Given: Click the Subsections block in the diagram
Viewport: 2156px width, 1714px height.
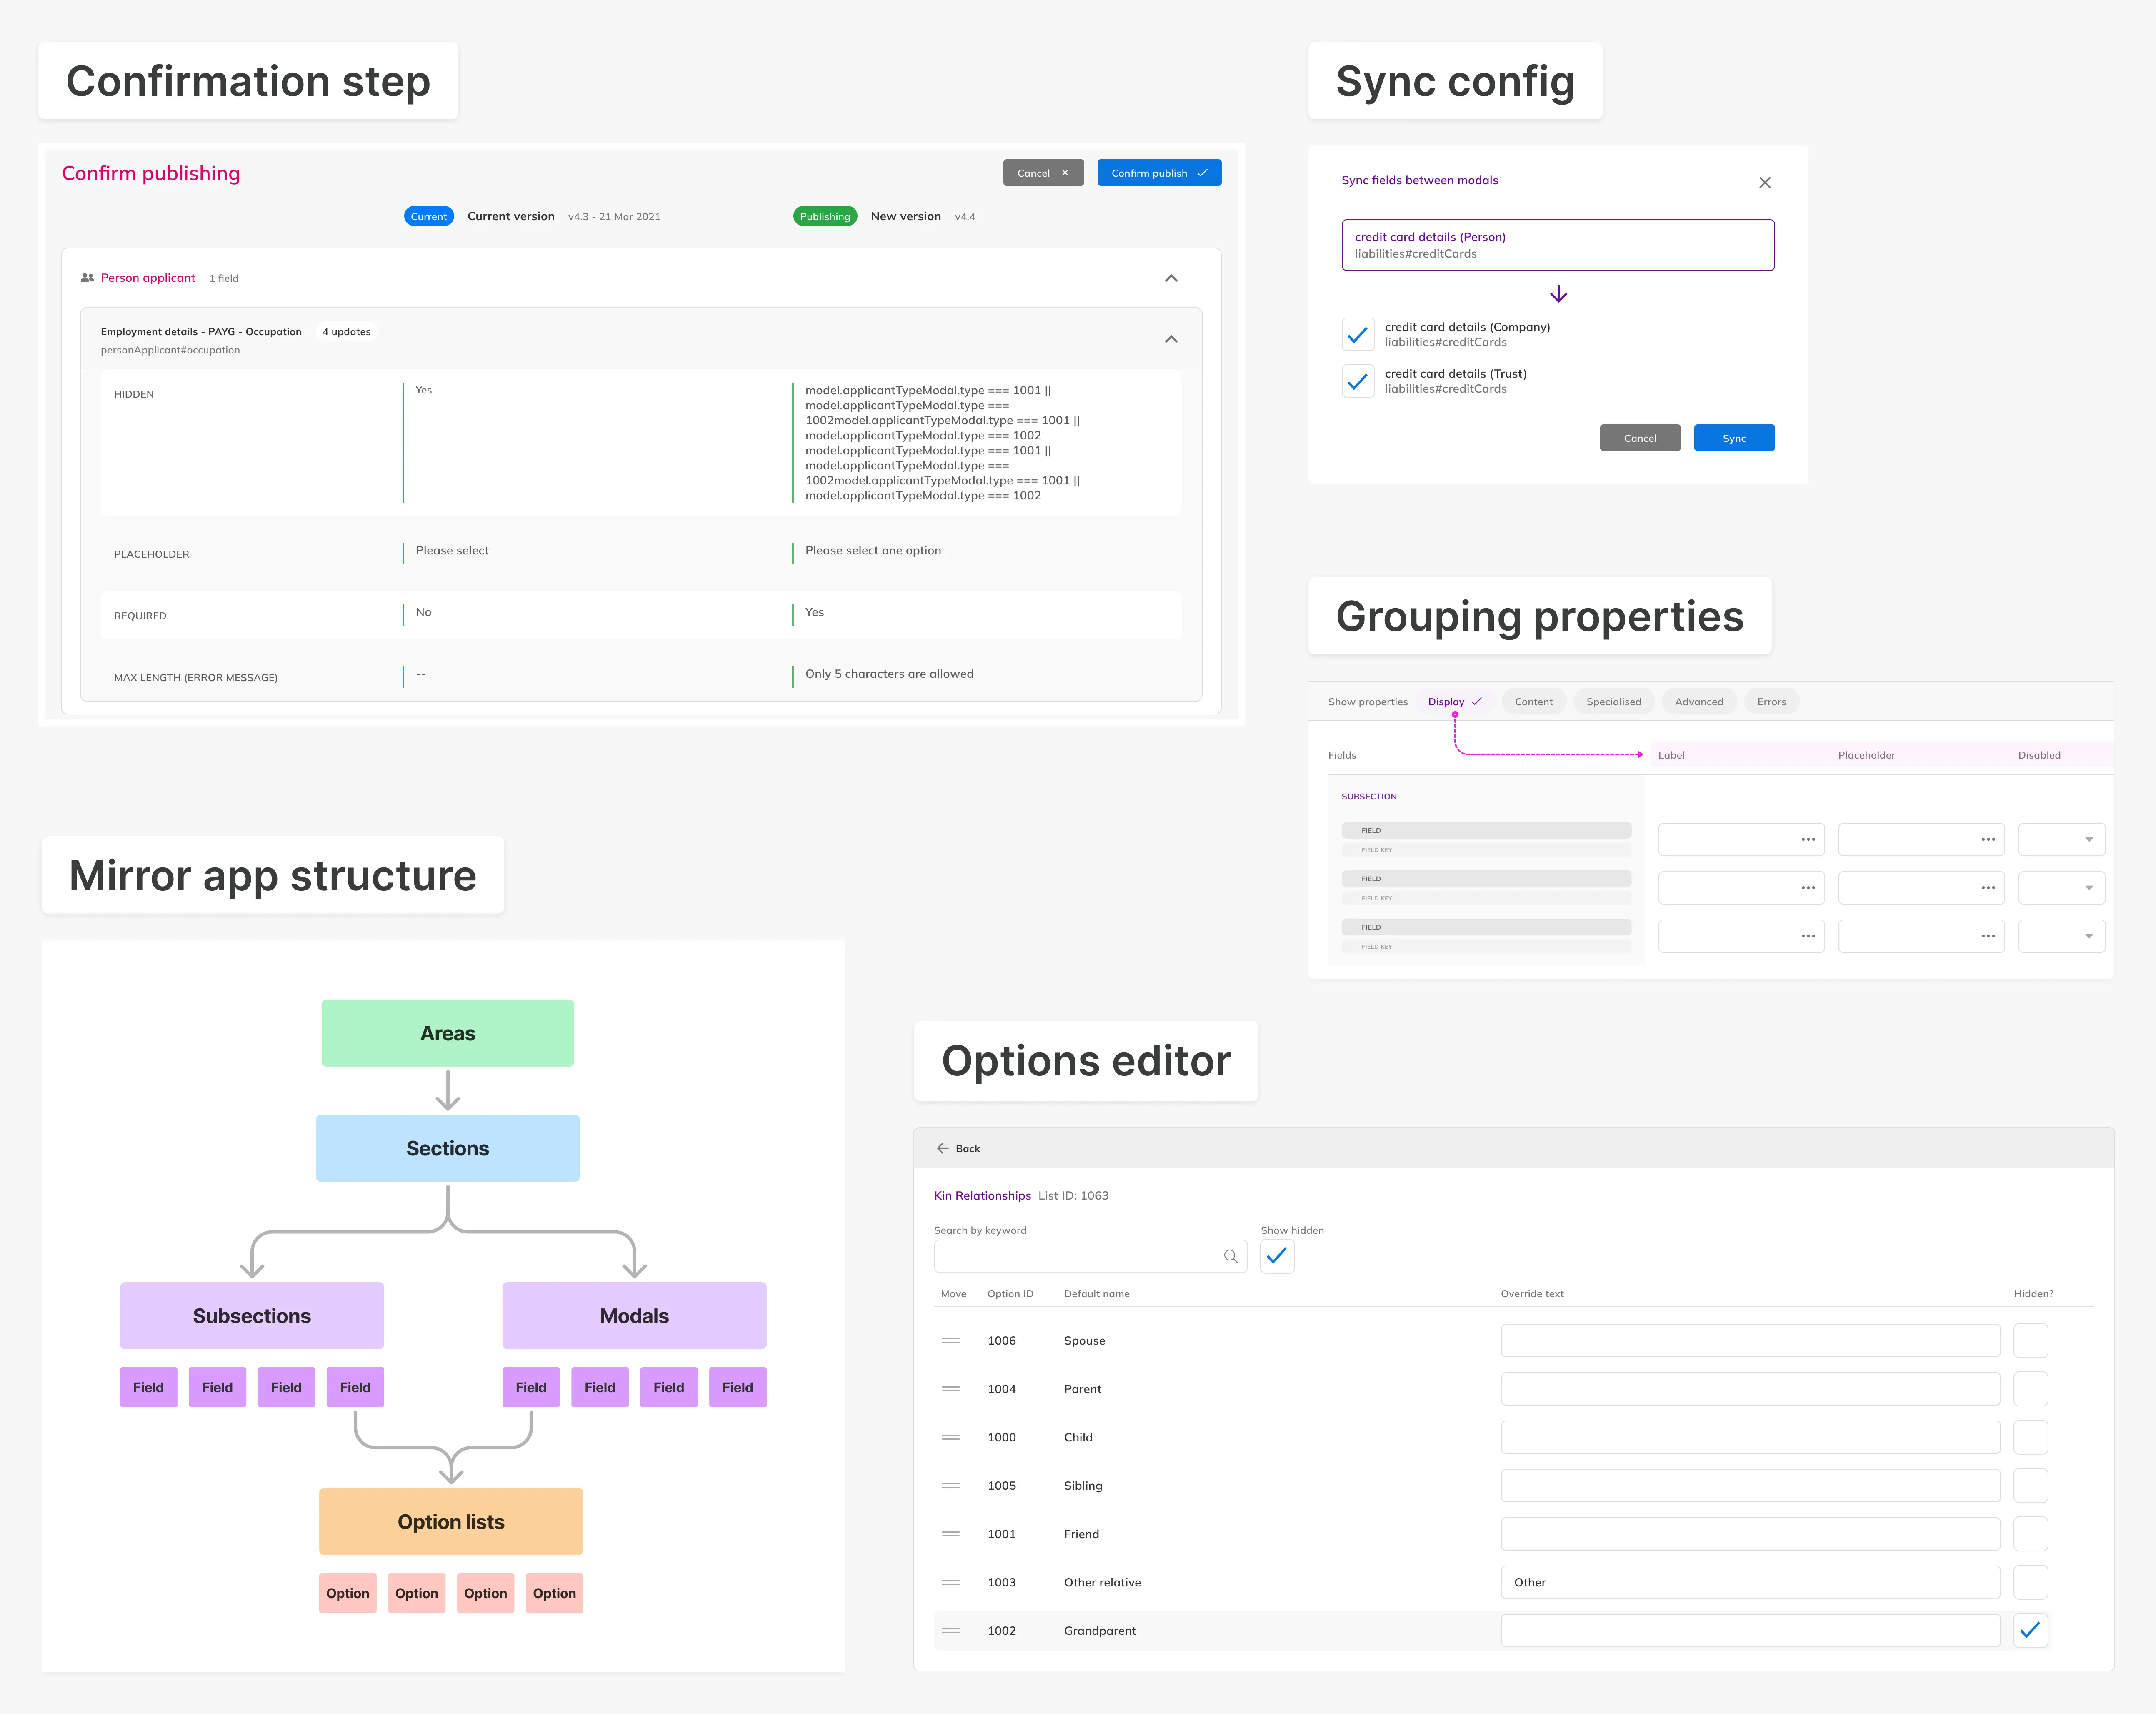Looking at the screenshot, I should 252,1316.
